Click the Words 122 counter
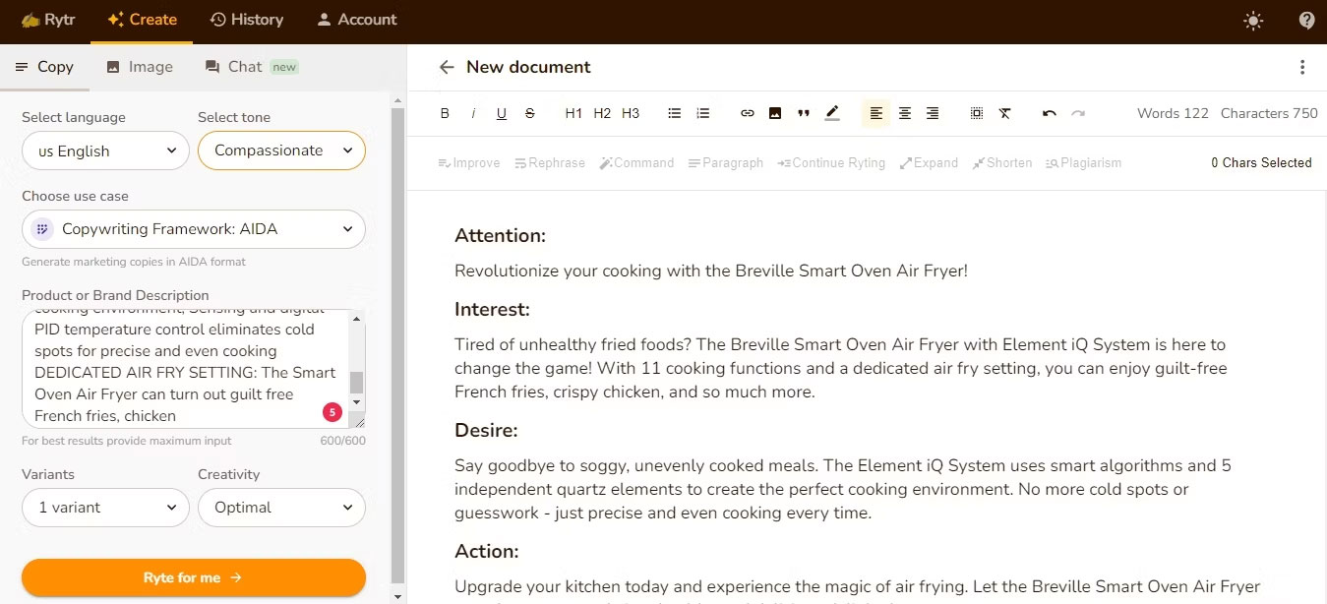The width and height of the screenshot is (1327, 604). [x=1173, y=113]
